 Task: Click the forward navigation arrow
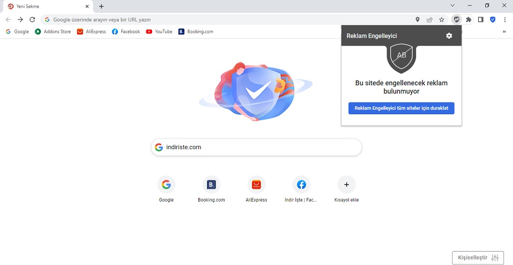tap(20, 20)
